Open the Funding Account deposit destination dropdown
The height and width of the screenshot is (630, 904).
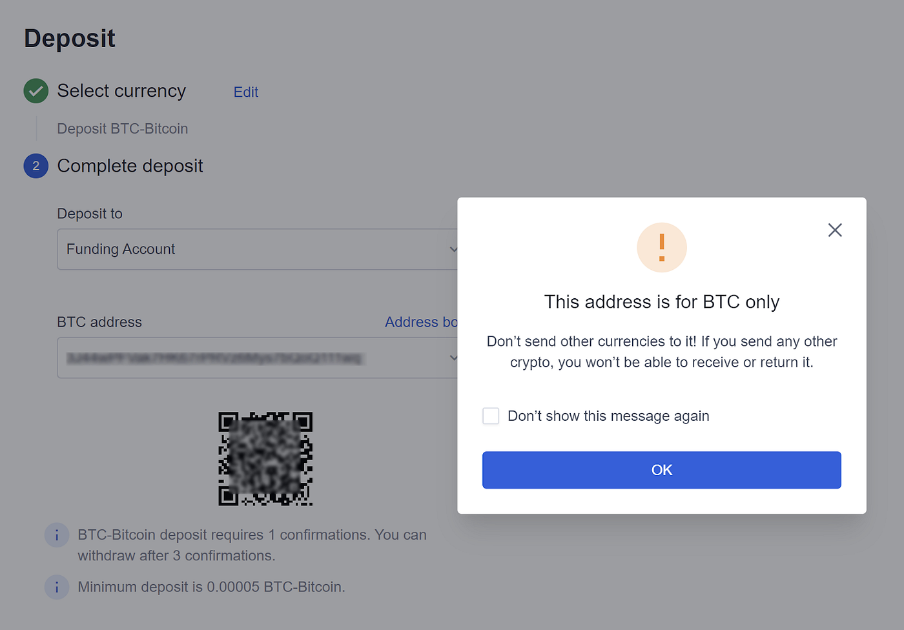(x=258, y=249)
